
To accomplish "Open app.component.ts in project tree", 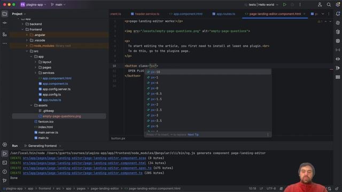I will point(55,84).
